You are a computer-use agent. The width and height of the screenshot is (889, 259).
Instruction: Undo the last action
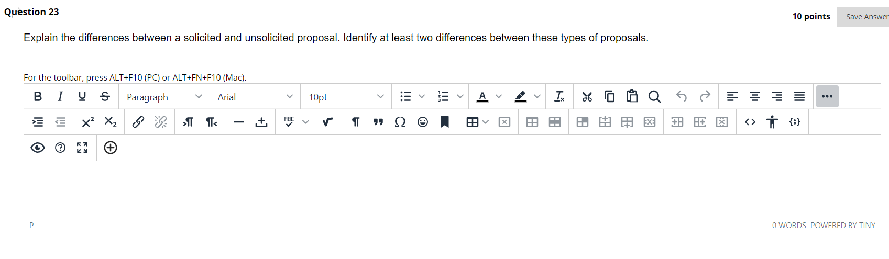682,96
